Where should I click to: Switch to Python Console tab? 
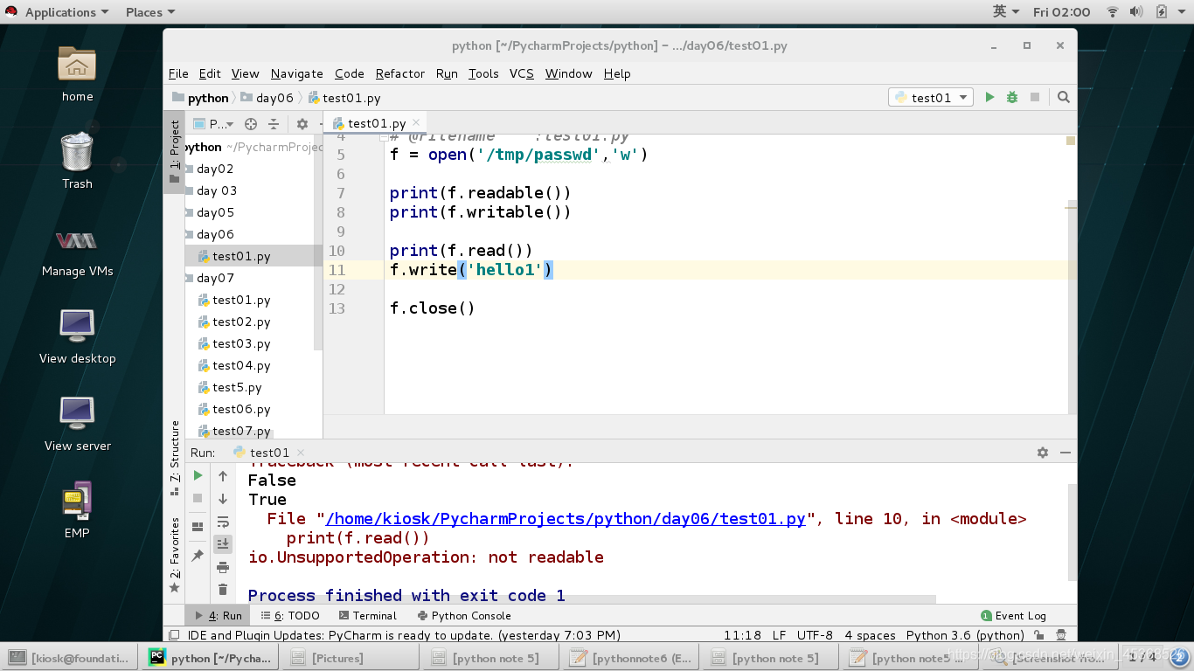(x=464, y=615)
